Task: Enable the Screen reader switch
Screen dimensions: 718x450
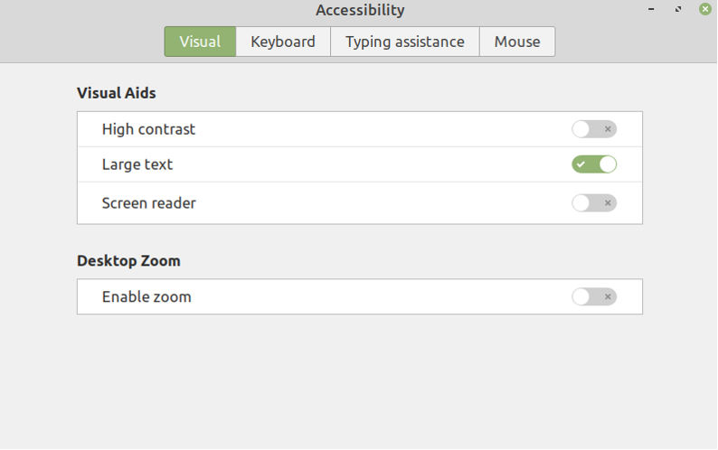Action: (x=594, y=202)
